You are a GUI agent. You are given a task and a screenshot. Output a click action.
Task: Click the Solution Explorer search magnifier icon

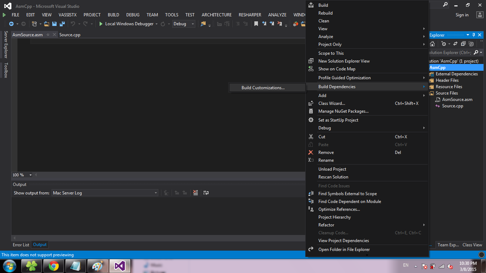476,53
